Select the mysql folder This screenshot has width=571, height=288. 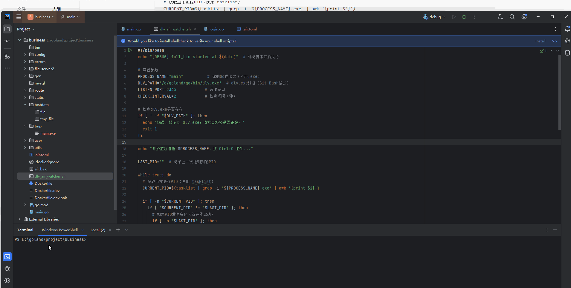pos(39,83)
